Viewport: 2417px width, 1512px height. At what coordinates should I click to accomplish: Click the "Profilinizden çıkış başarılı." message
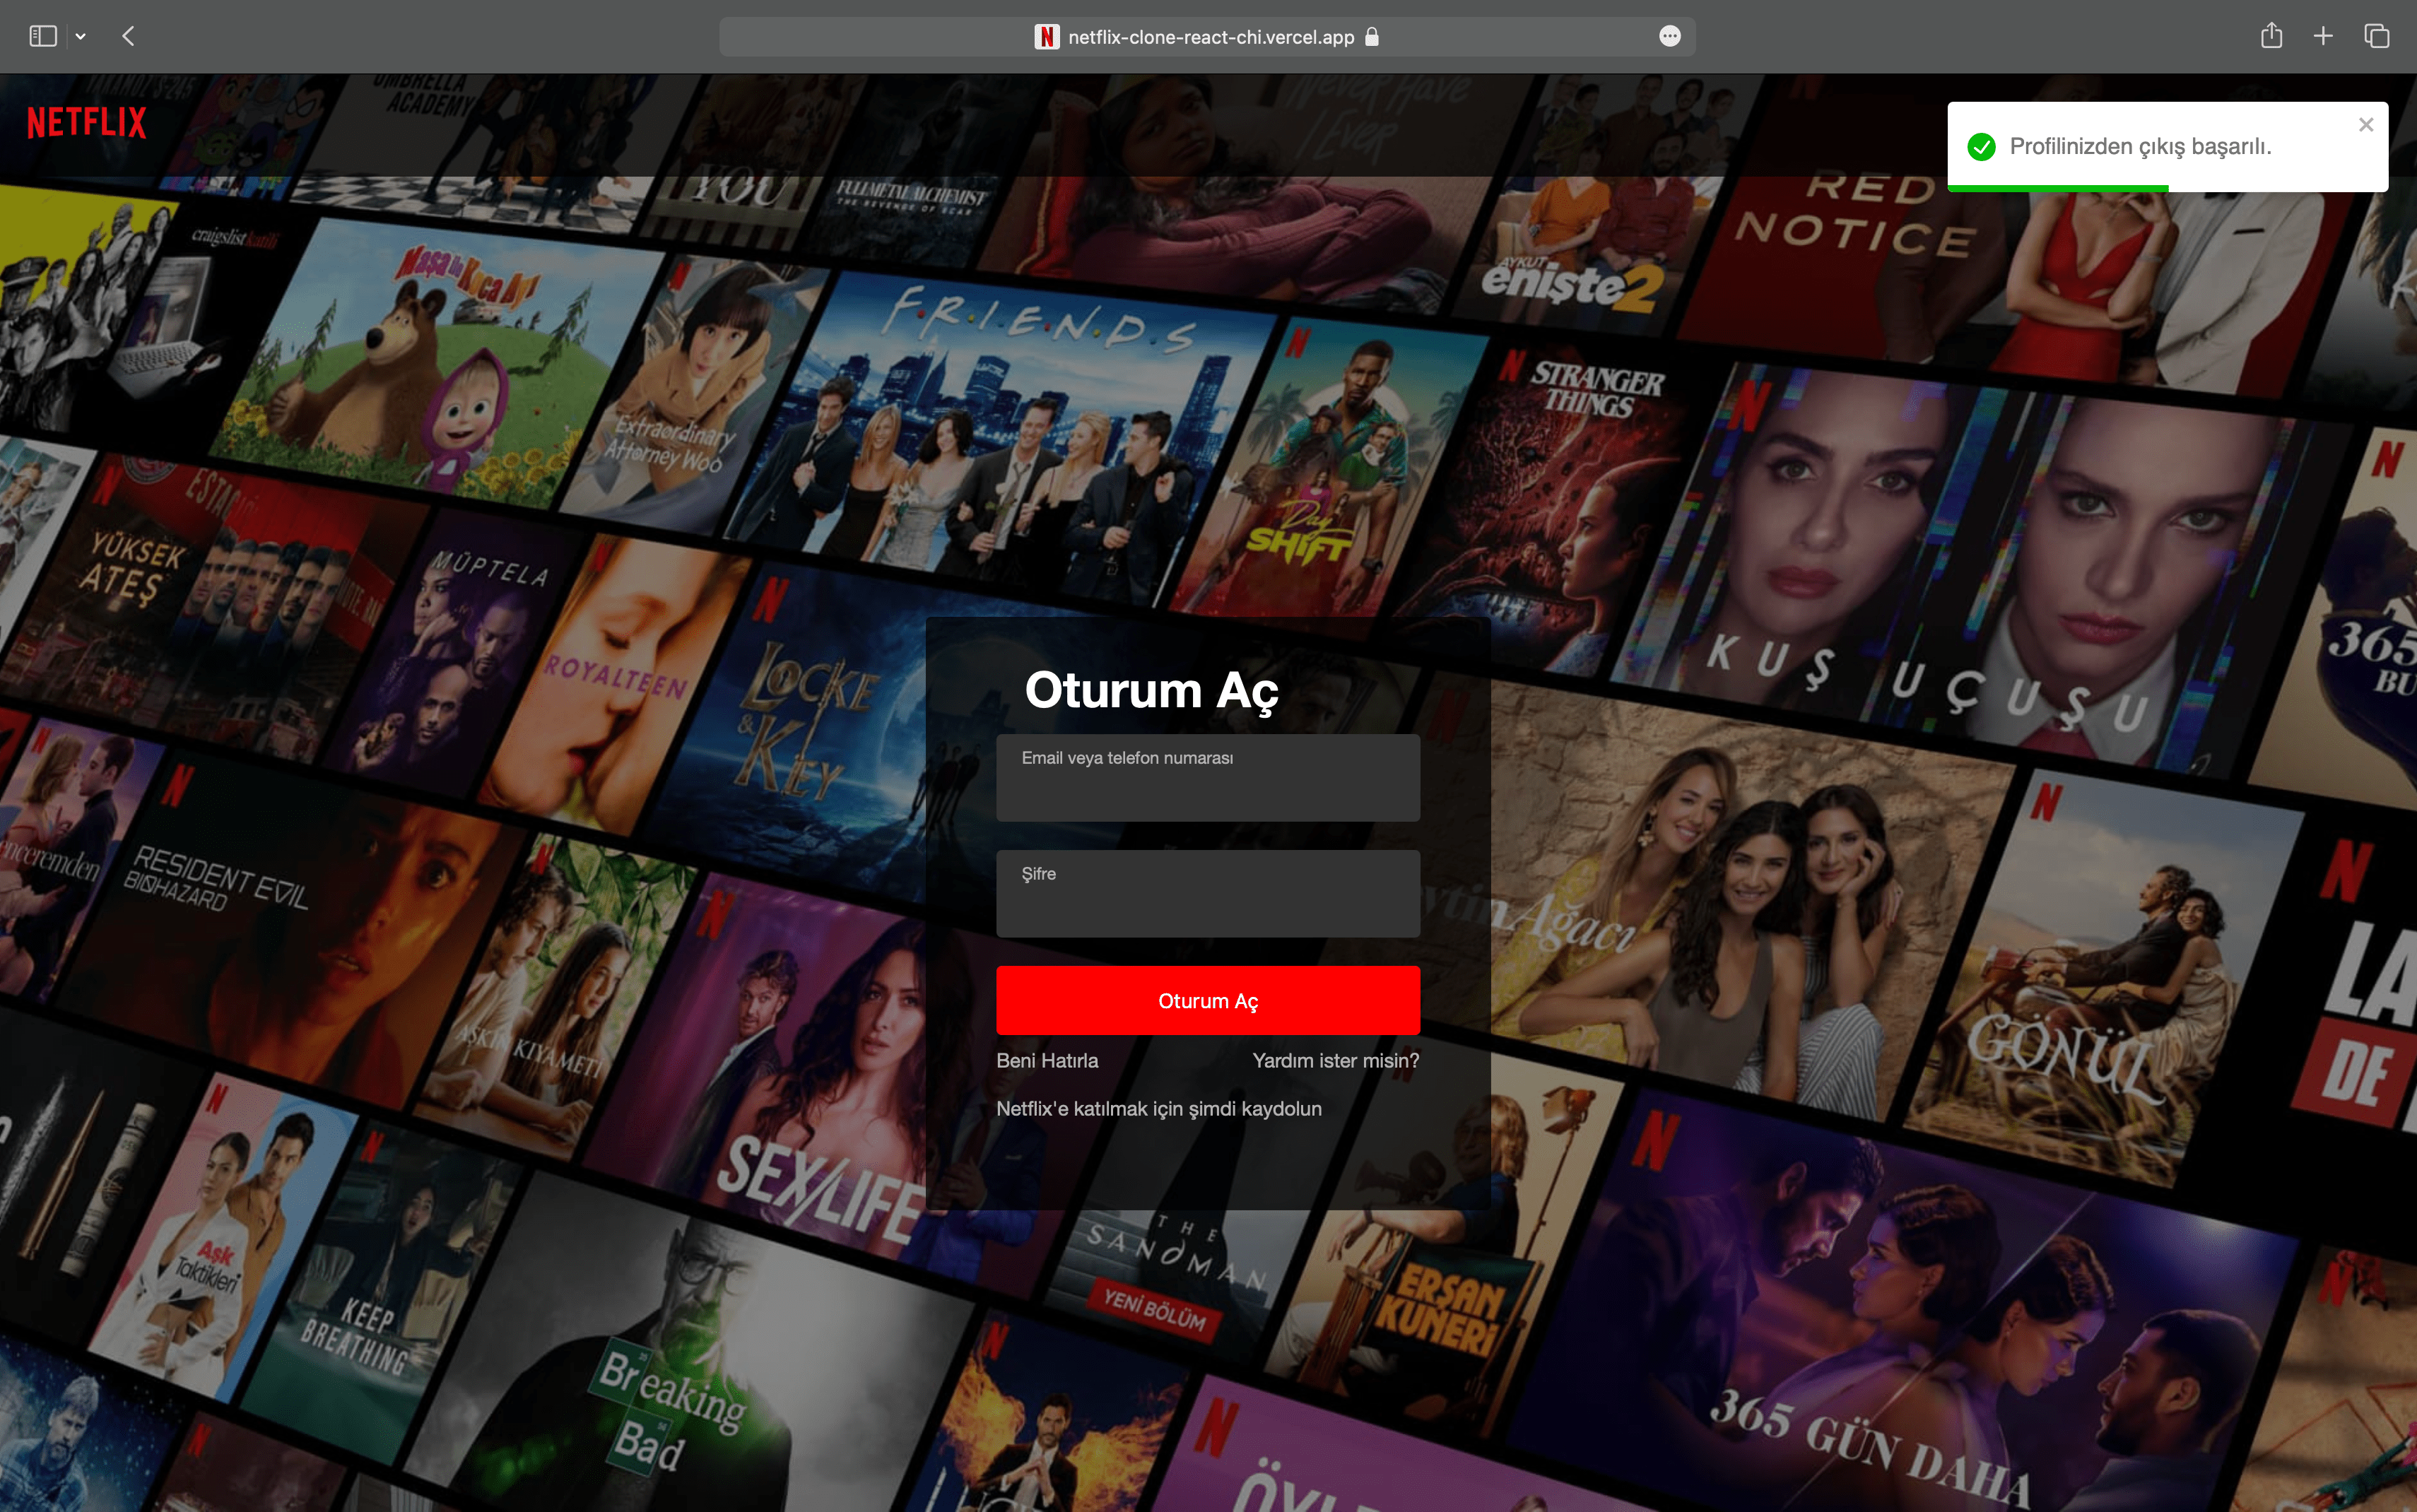coord(2140,147)
